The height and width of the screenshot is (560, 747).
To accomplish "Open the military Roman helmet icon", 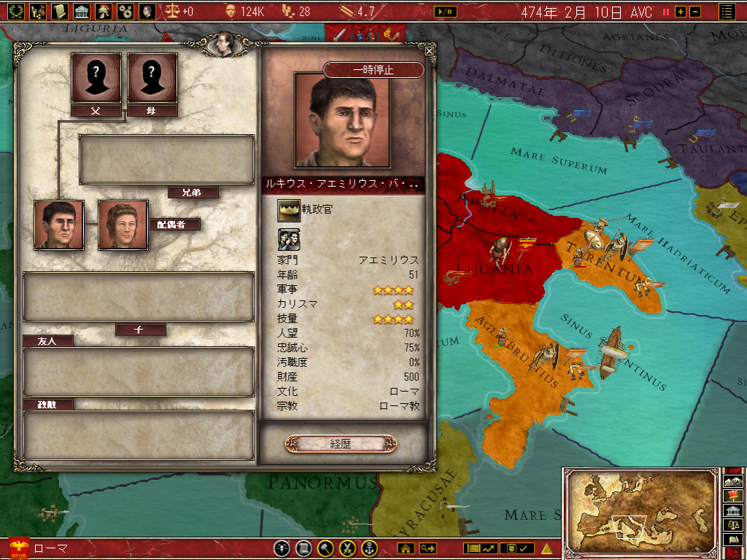I will click(104, 11).
